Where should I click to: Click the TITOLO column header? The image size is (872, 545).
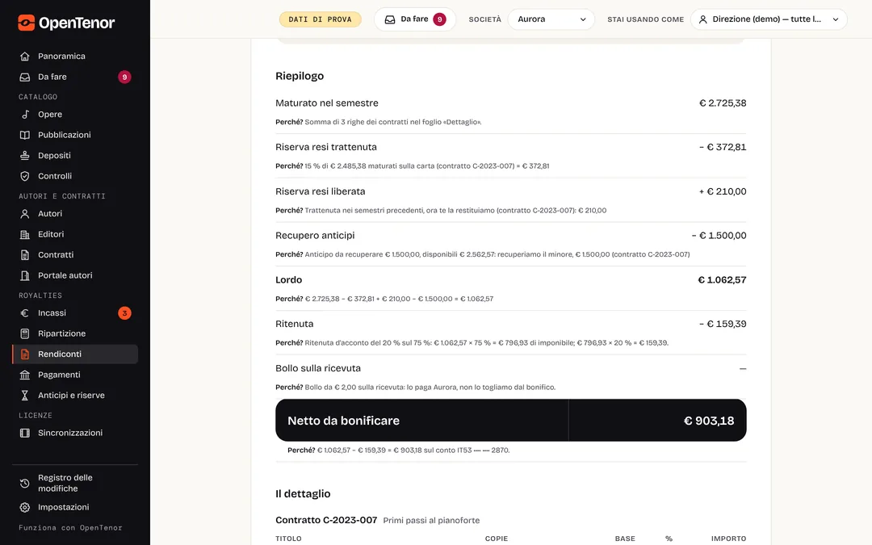(x=288, y=539)
